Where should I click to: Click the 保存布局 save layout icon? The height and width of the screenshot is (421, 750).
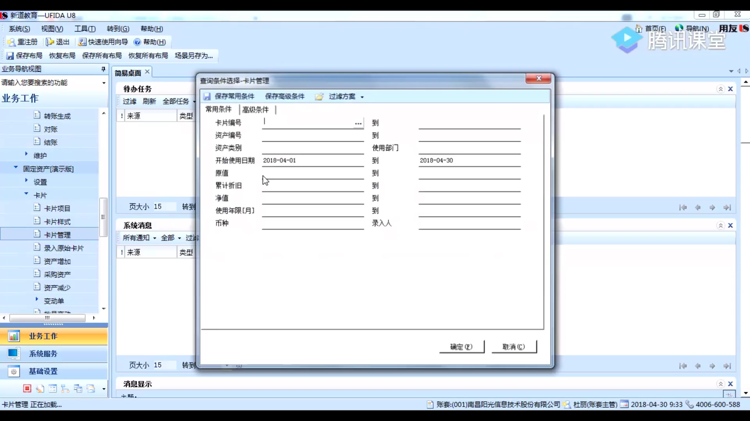pos(10,56)
